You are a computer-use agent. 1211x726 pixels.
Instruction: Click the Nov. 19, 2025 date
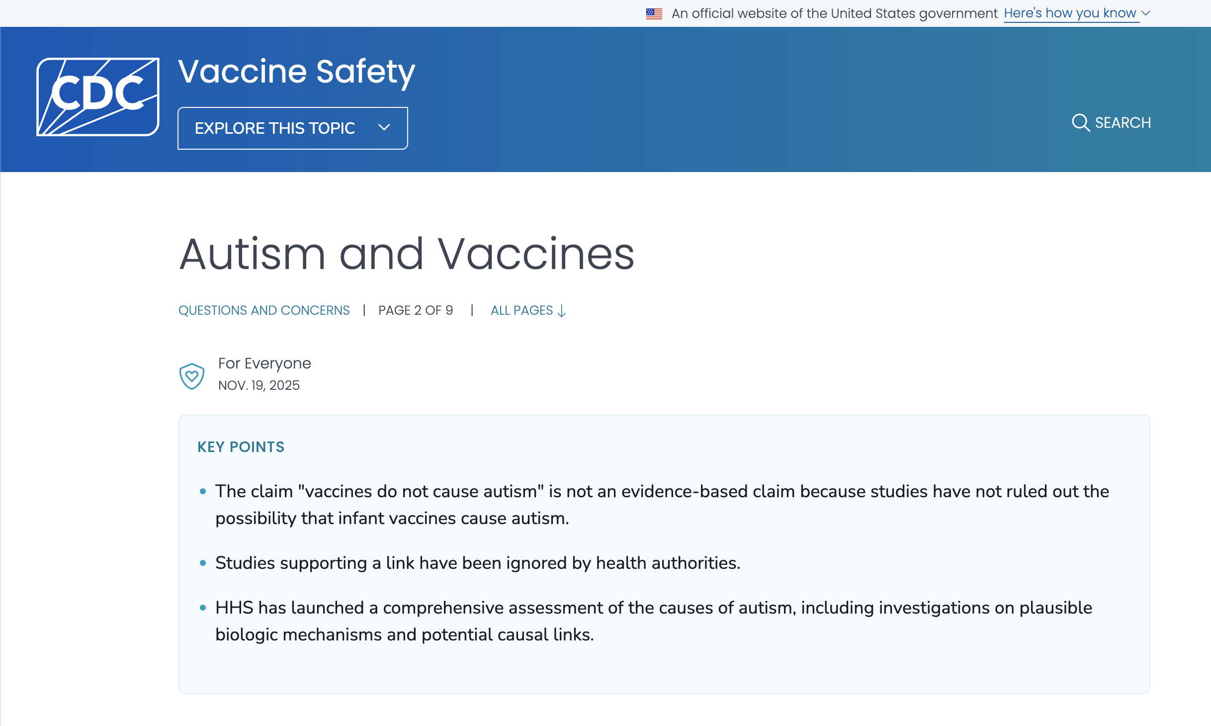(x=259, y=385)
